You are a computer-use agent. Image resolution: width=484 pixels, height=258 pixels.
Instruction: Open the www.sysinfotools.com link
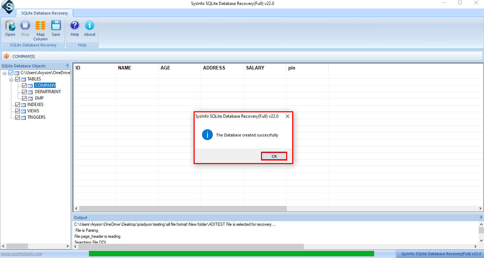pyautogui.click(x=21, y=254)
